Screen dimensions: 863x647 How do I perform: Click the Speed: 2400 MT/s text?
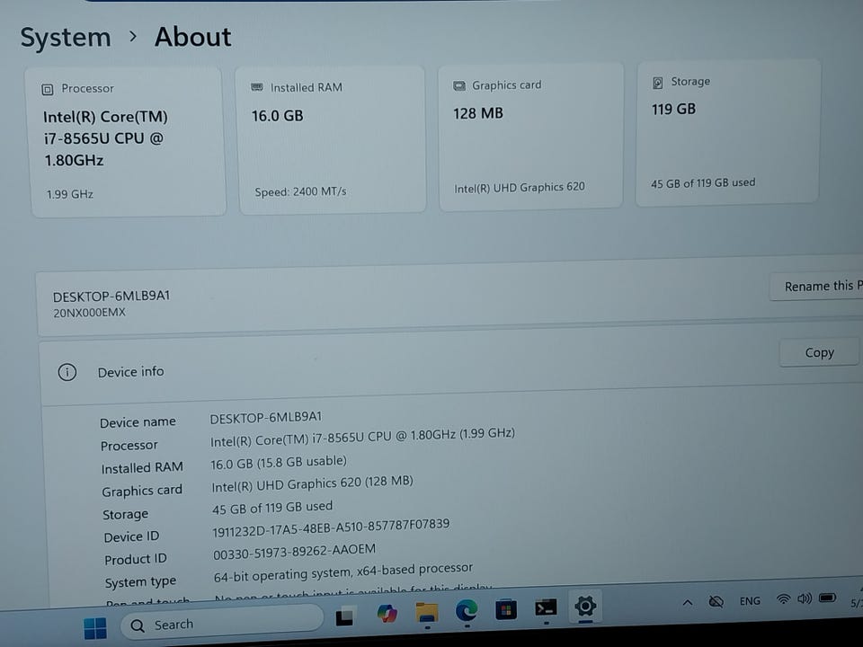300,192
